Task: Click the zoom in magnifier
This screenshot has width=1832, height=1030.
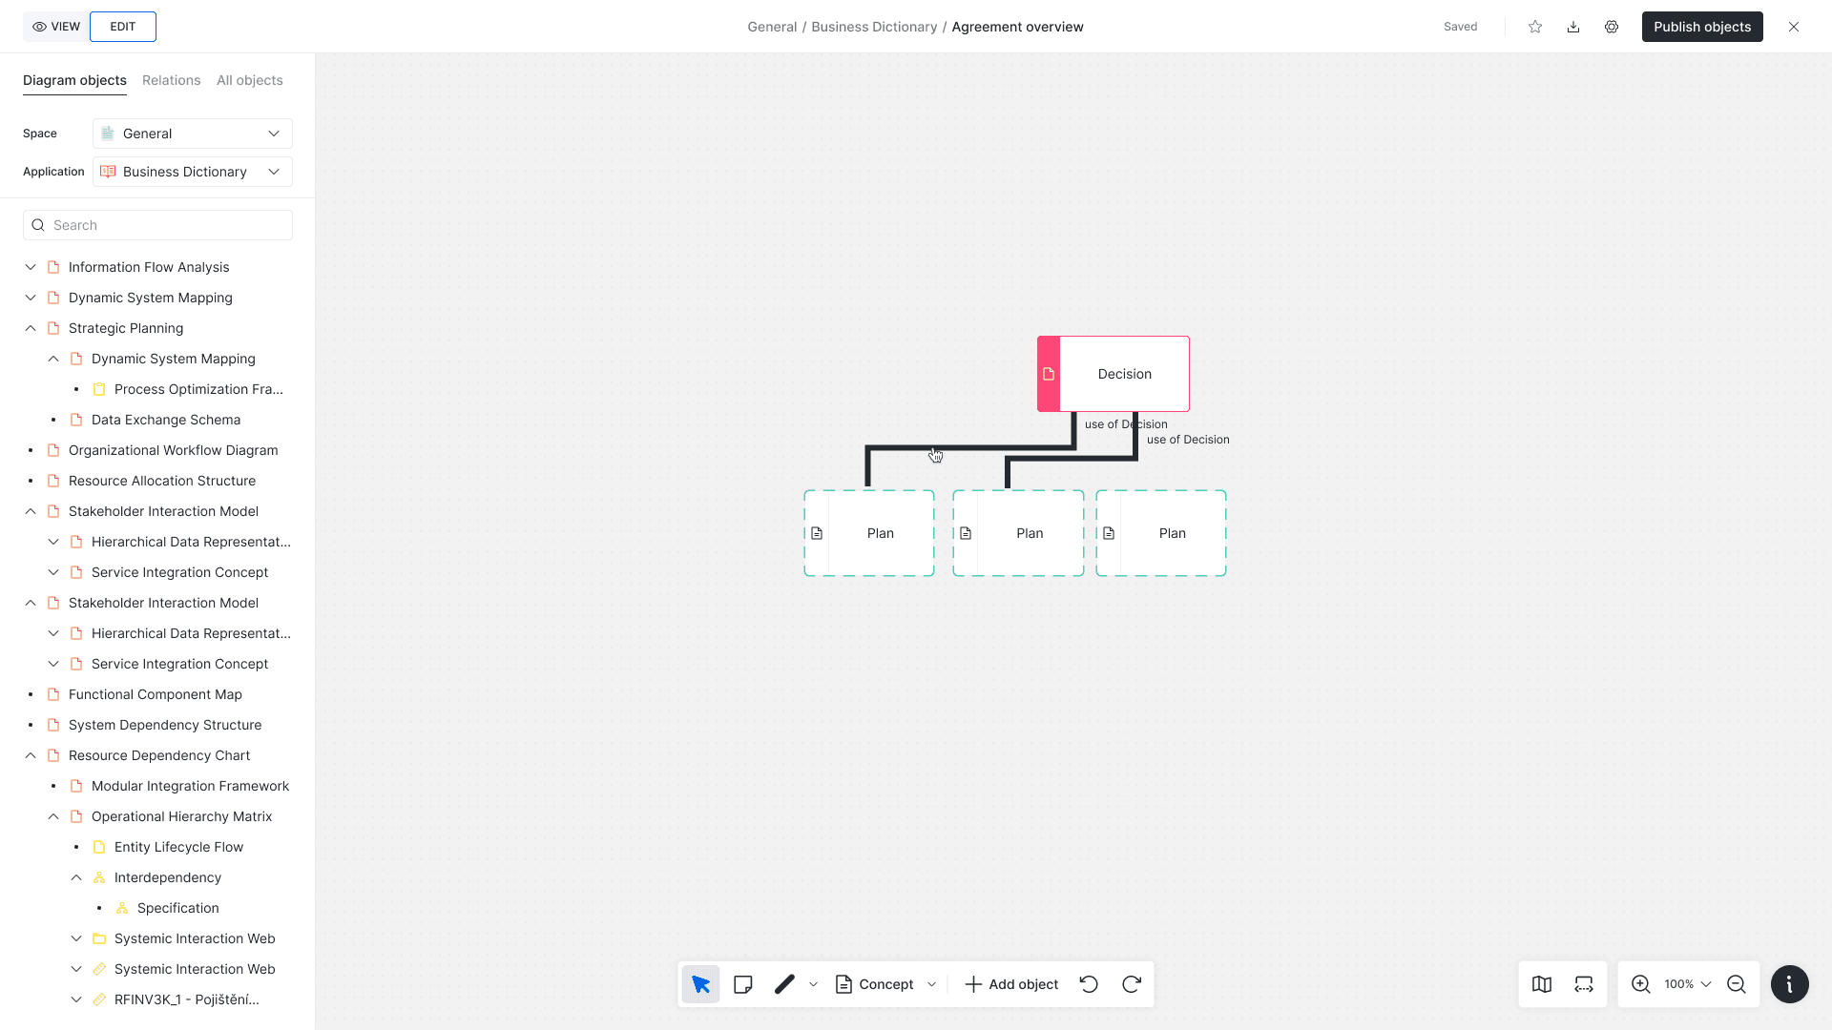Action: pyautogui.click(x=1641, y=984)
